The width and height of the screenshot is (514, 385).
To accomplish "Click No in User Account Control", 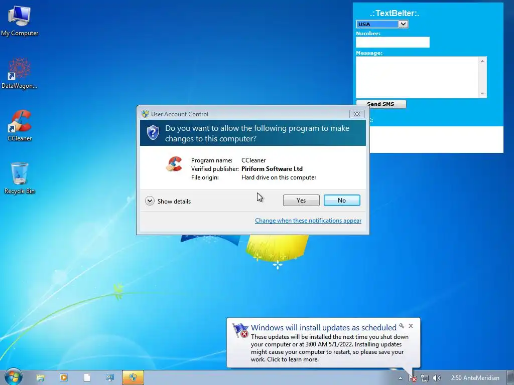I will [x=341, y=201].
